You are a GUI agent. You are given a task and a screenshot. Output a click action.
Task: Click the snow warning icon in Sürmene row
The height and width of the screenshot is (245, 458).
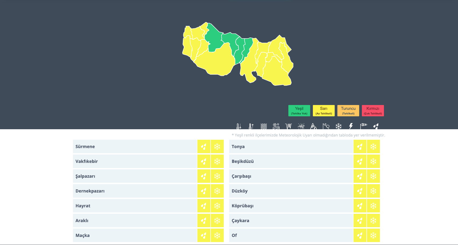[217, 146]
